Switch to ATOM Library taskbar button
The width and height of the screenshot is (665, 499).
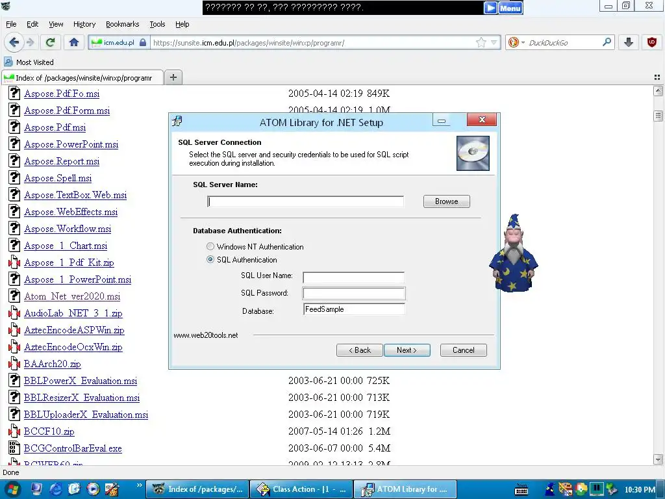(x=405, y=489)
